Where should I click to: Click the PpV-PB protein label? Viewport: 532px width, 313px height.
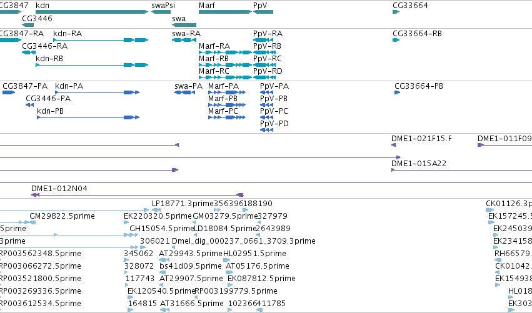point(274,99)
